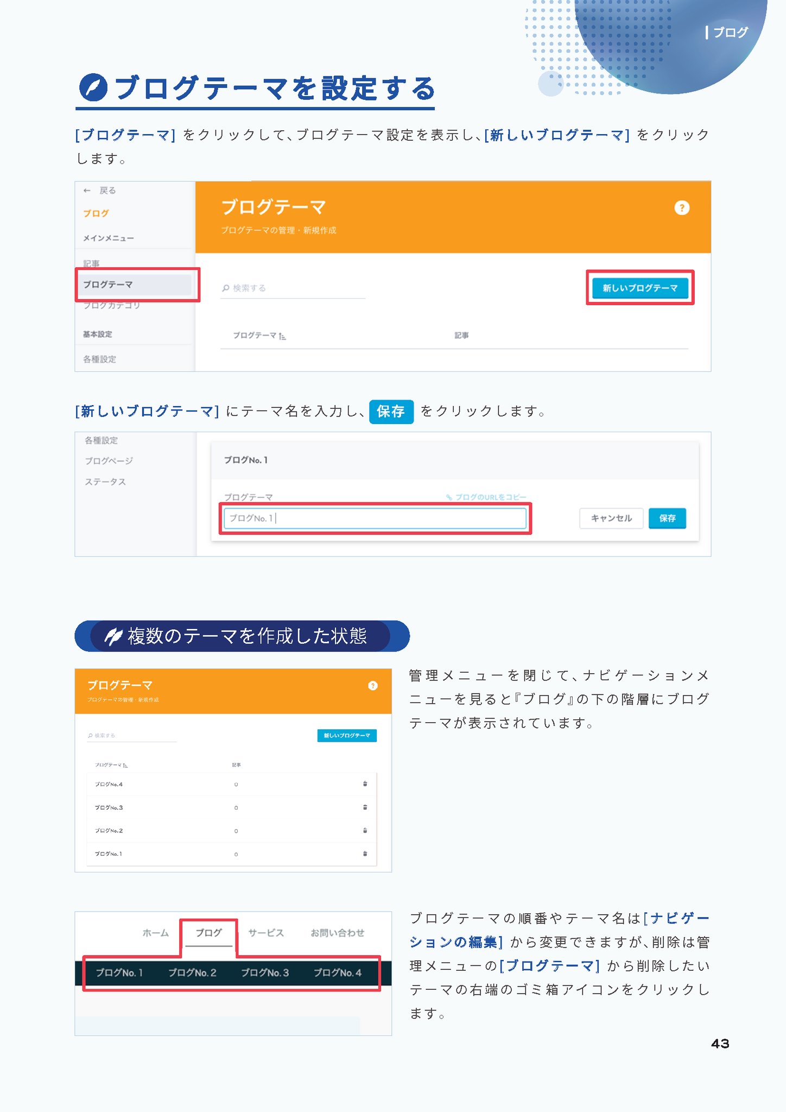Screen dimensions: 786x1112
Task: Click the キャンセル button
Action: pos(611,519)
